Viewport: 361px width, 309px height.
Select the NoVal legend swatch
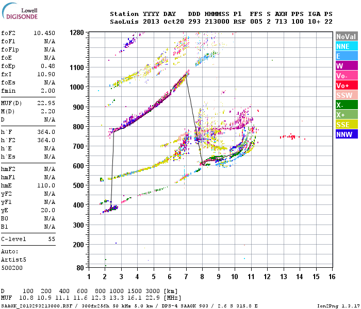pyautogui.click(x=347, y=37)
